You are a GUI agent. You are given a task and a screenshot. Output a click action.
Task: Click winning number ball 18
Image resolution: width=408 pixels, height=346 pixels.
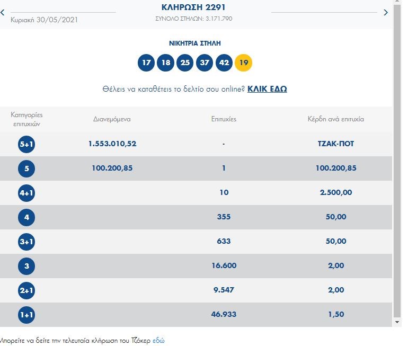point(166,63)
